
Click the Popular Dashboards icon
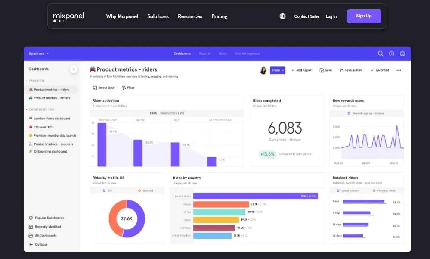[x=31, y=218]
